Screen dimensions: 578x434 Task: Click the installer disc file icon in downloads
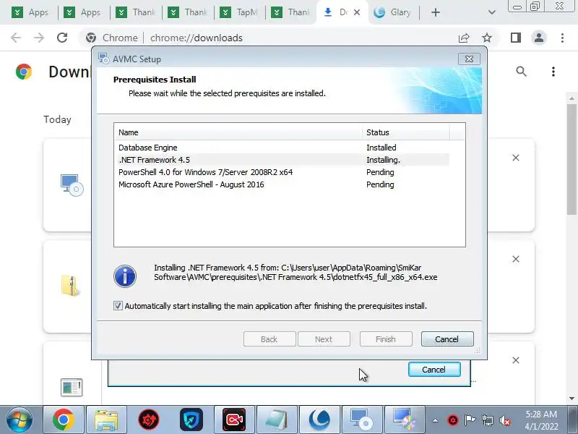pos(72,185)
